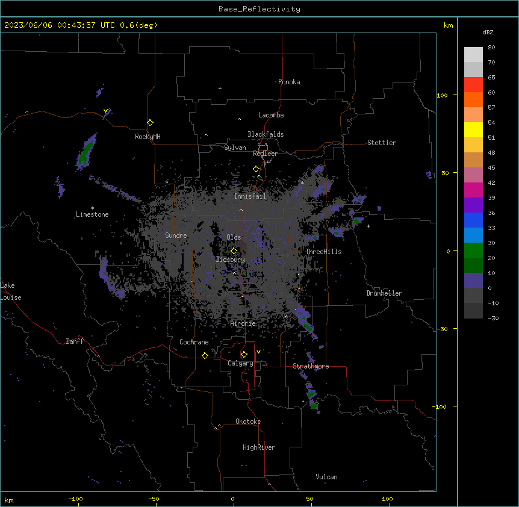Select the purple 36-39 dBZ legend swatch

coord(473,205)
